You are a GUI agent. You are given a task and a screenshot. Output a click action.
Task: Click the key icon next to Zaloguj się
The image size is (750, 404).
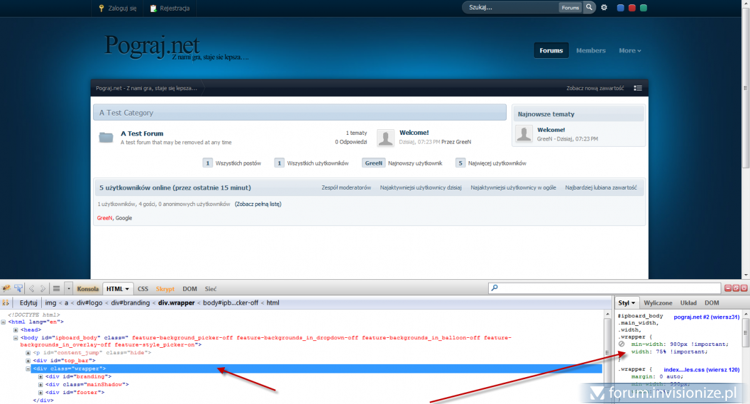pos(102,8)
